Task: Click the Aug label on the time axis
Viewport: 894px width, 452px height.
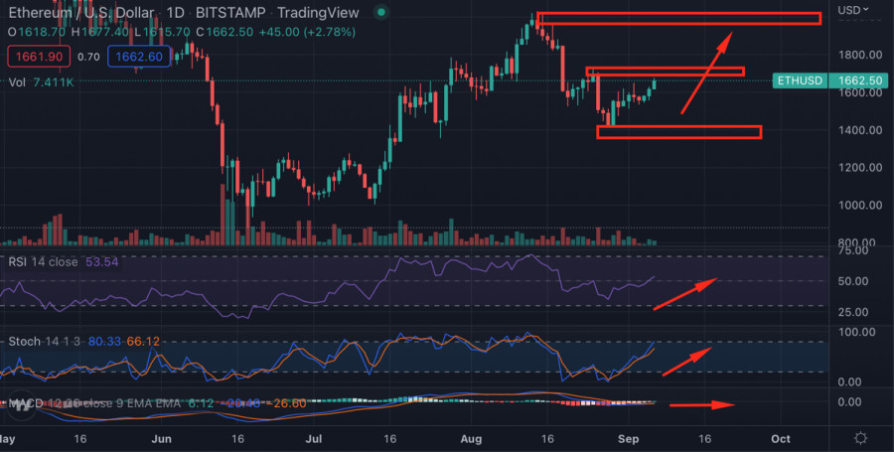Action: (471, 439)
